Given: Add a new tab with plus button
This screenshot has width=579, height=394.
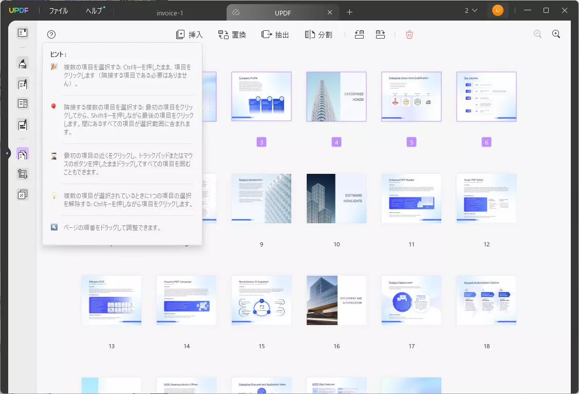Looking at the screenshot, I should click(x=349, y=12).
